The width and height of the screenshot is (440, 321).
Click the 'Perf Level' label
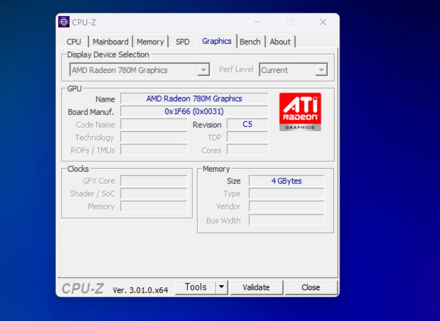[236, 69]
